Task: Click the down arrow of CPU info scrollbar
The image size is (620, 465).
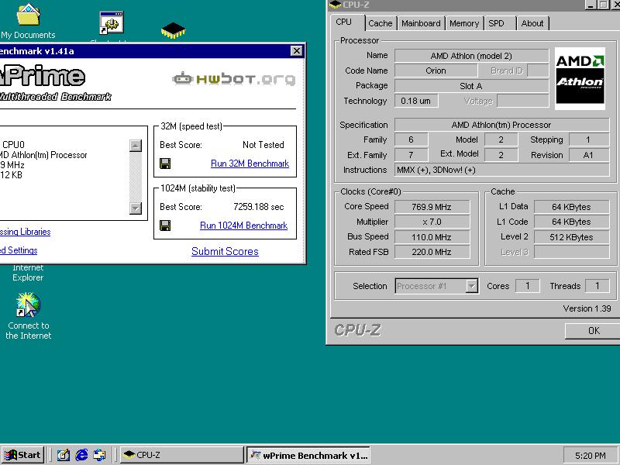Action: click(135, 208)
